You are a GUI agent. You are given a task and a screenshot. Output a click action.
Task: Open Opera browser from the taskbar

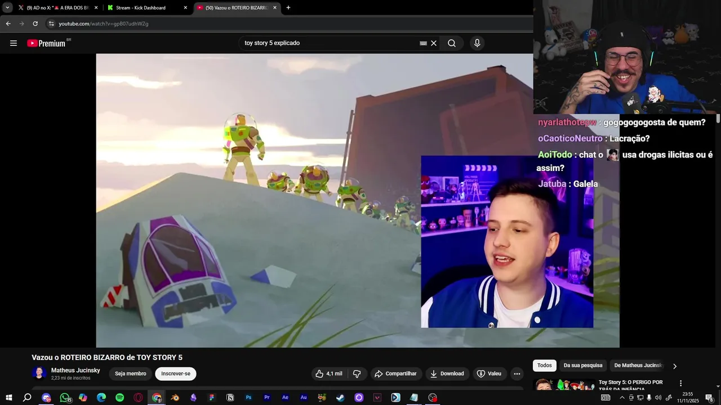coord(138,398)
